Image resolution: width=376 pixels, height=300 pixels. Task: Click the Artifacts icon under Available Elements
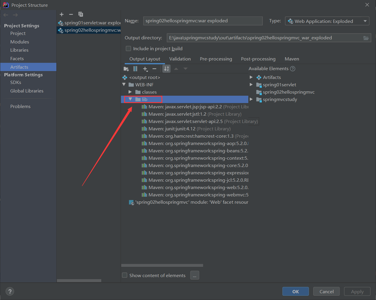pyautogui.click(x=259, y=77)
